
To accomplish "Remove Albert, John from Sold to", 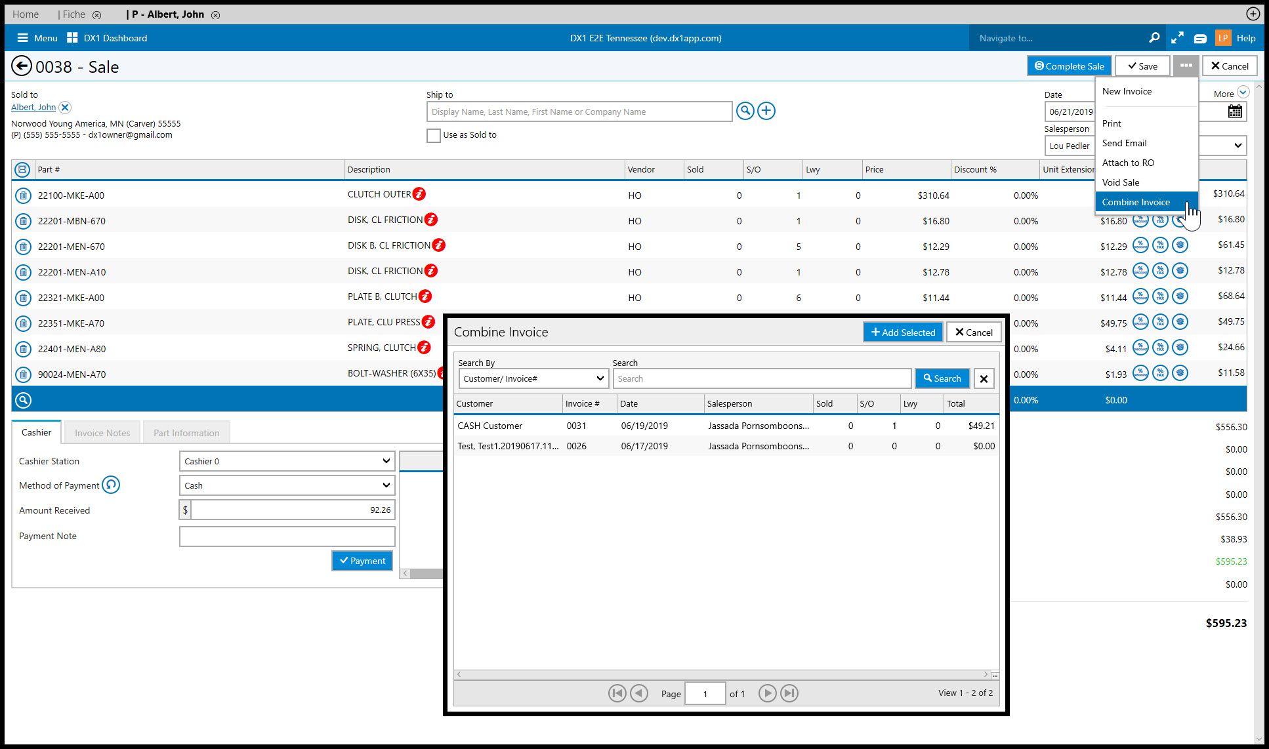I will pyautogui.click(x=65, y=108).
